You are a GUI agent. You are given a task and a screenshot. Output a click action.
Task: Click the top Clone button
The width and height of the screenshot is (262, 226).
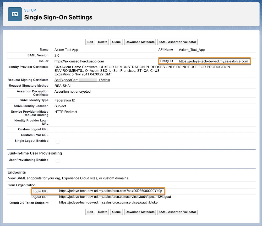click(x=116, y=42)
